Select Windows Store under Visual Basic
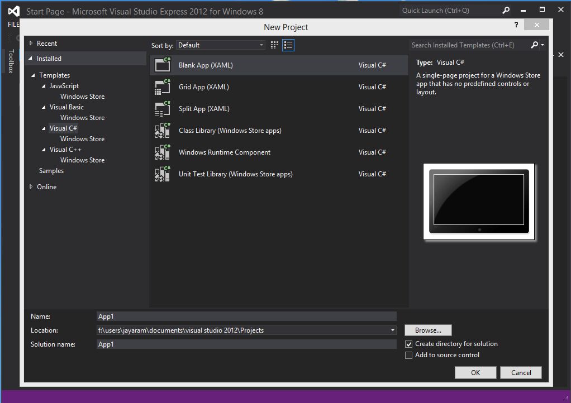This screenshot has width=571, height=403. click(x=82, y=117)
